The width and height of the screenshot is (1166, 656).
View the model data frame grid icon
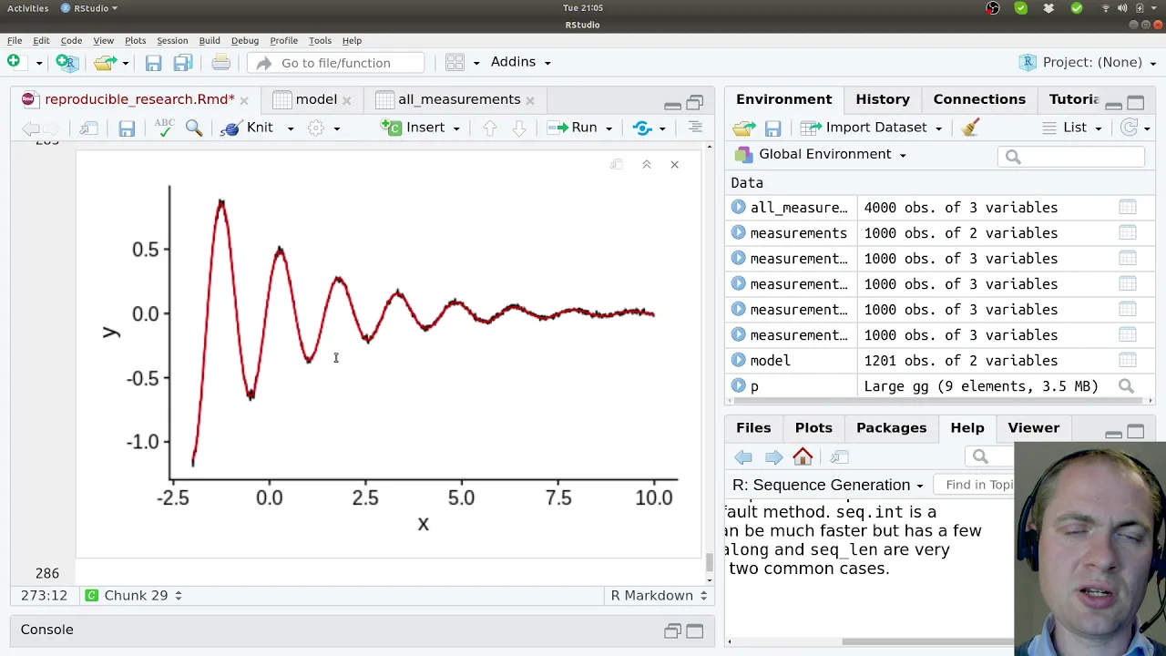pyautogui.click(x=1127, y=361)
